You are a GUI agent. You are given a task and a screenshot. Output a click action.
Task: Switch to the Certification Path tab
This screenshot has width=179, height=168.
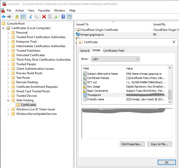pyautogui.click(x=114, y=51)
